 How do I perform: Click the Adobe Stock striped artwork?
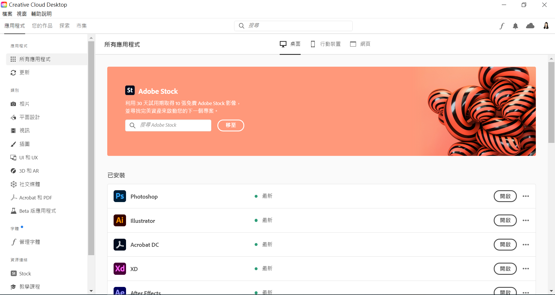coord(482,111)
